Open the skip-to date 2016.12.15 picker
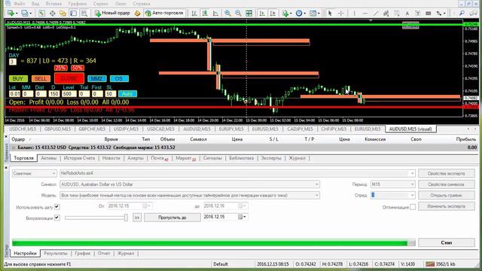Image resolution: width=482 pixels, height=271 pixels. click(x=243, y=217)
